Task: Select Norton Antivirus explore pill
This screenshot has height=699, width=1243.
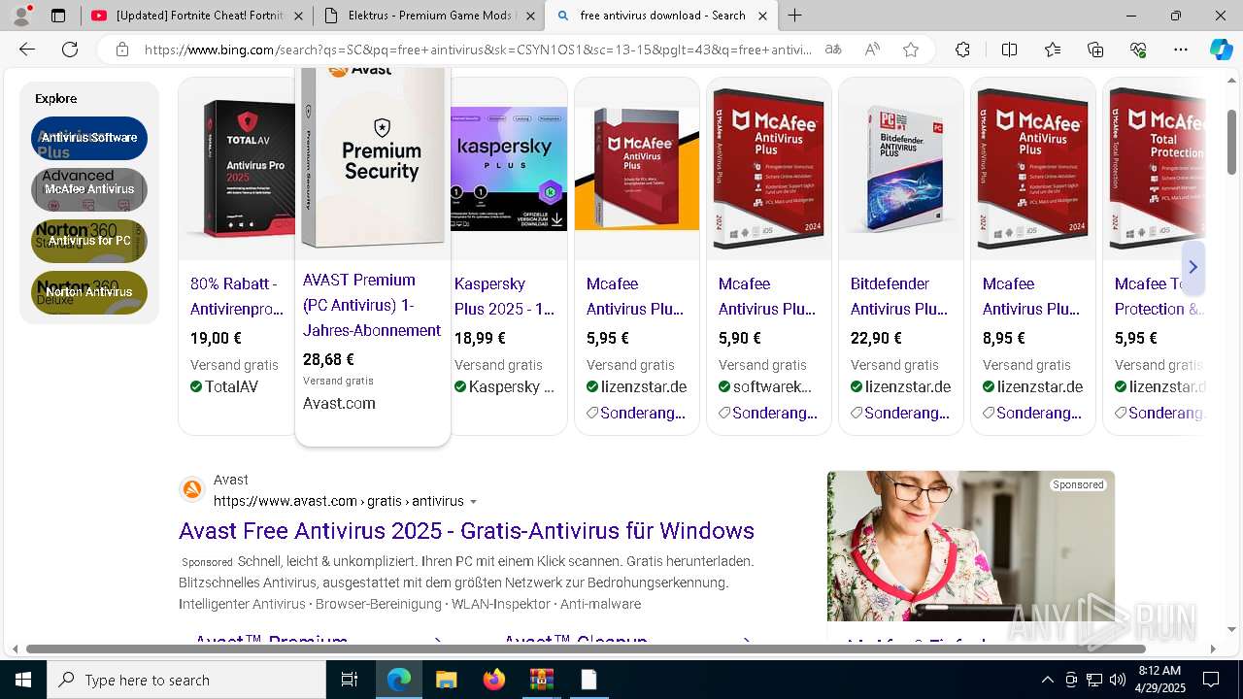Action: [x=89, y=292]
